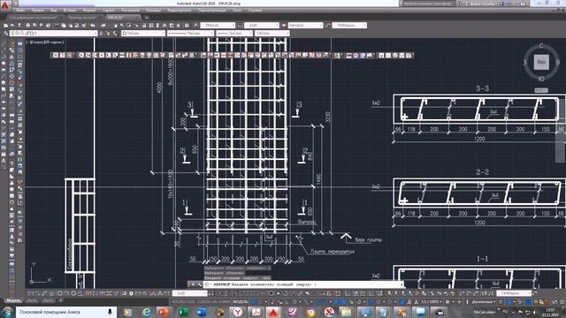Open the Десятичные units dropdown

click(x=485, y=302)
